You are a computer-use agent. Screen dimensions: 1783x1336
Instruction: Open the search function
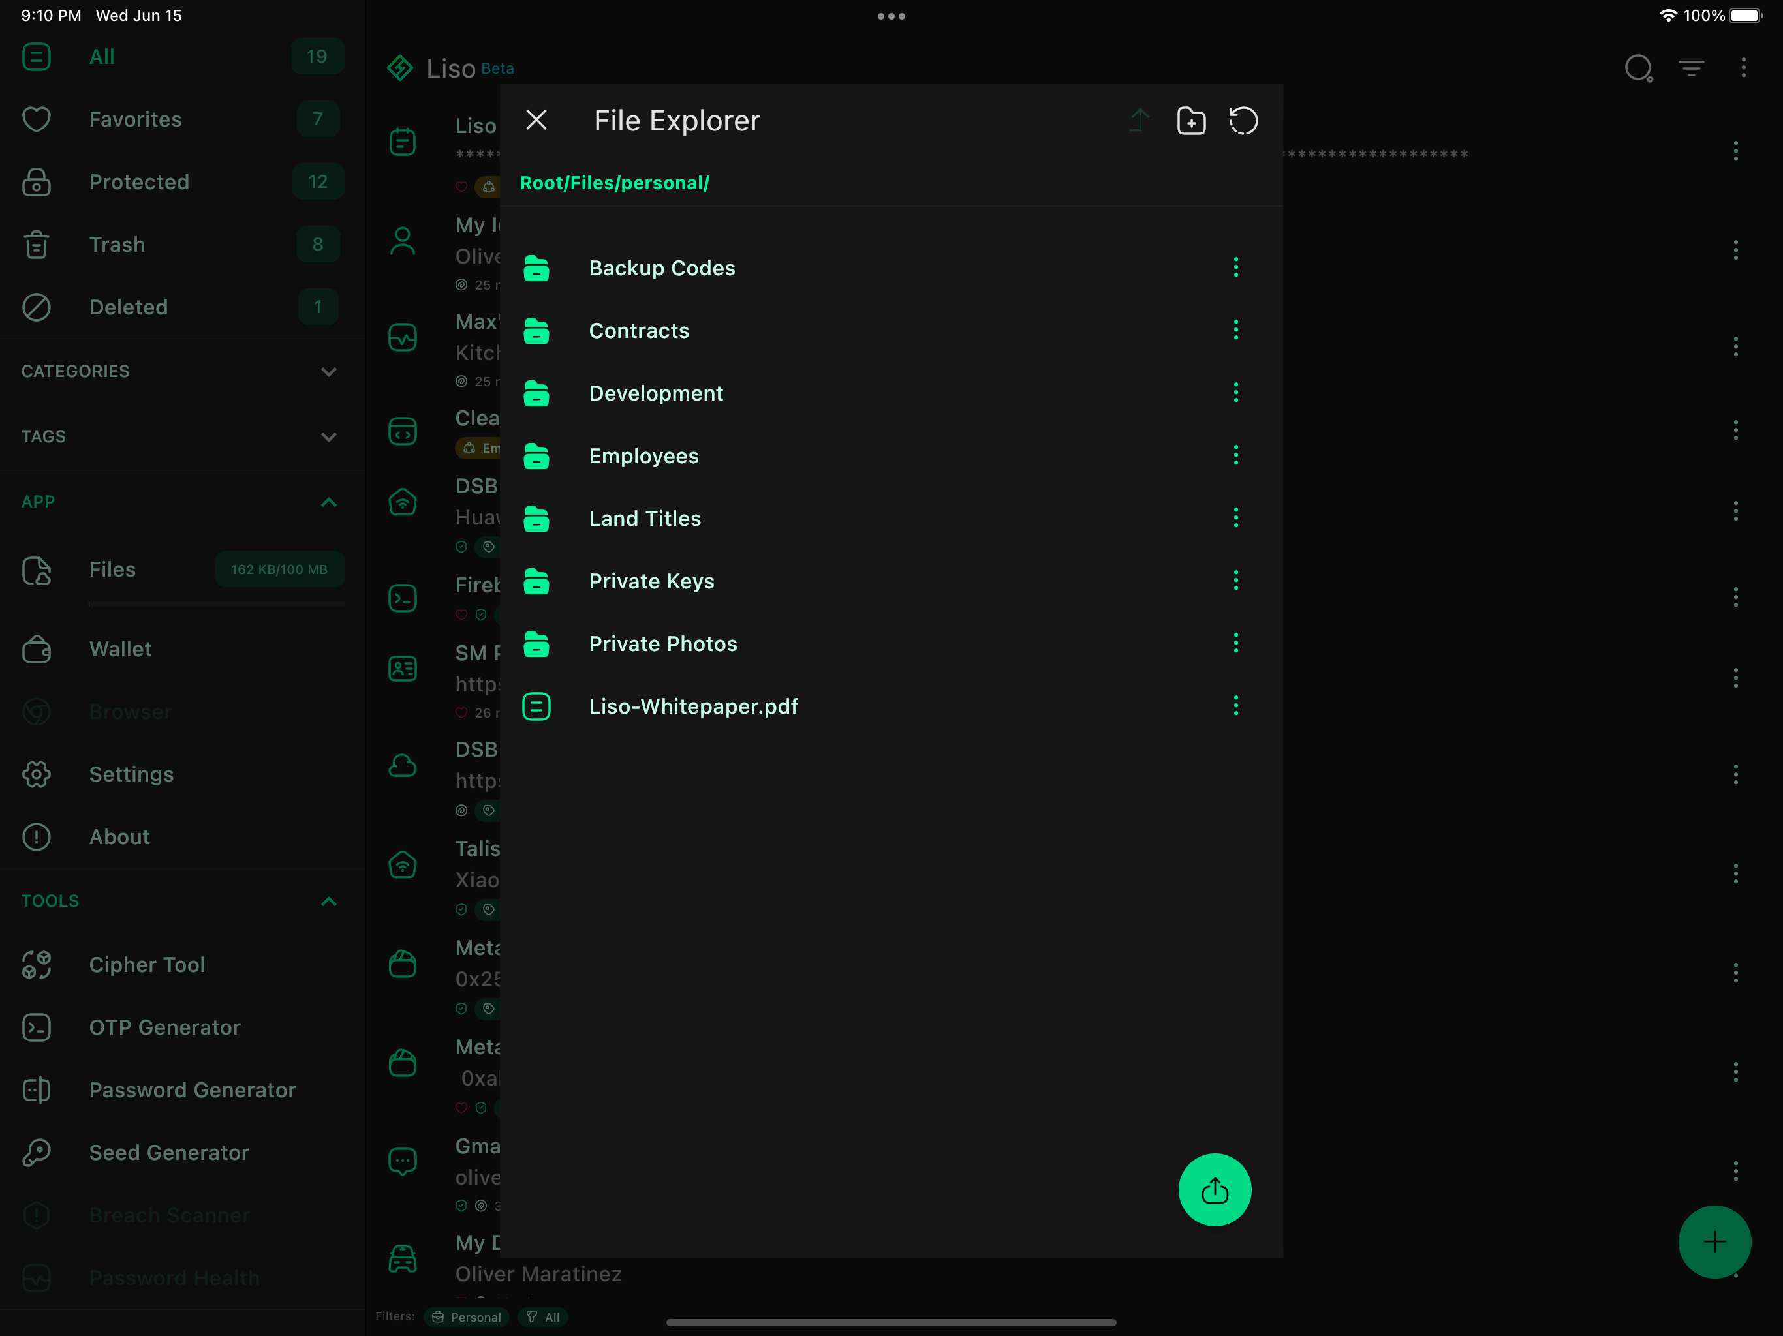click(x=1639, y=68)
